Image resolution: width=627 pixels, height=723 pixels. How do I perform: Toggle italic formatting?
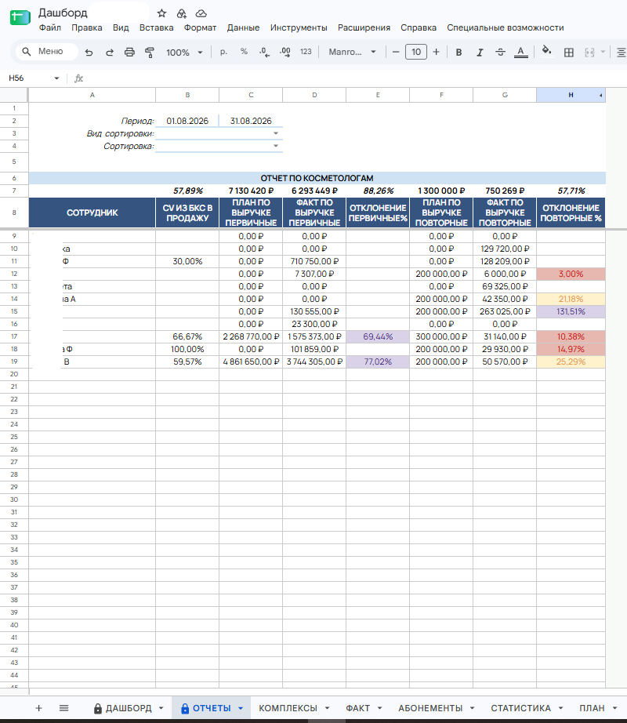(x=480, y=52)
